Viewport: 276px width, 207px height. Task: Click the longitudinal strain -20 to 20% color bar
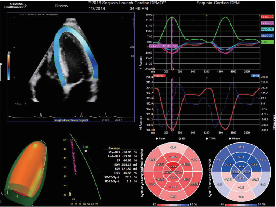click(x=173, y=205)
